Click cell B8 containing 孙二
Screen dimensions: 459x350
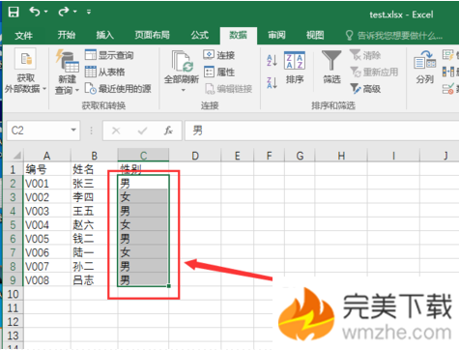point(94,266)
